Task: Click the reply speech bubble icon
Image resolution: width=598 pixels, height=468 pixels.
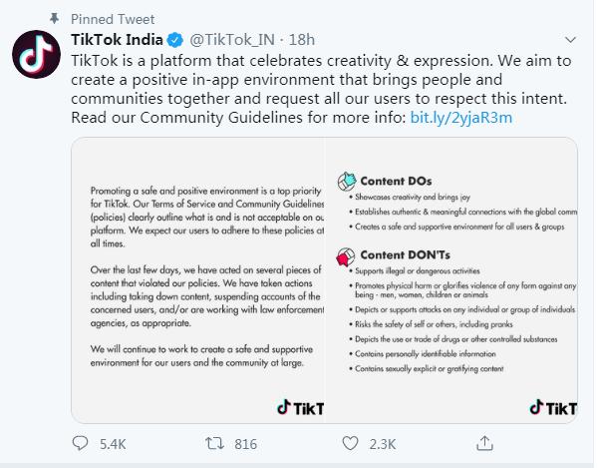Action: 85,442
